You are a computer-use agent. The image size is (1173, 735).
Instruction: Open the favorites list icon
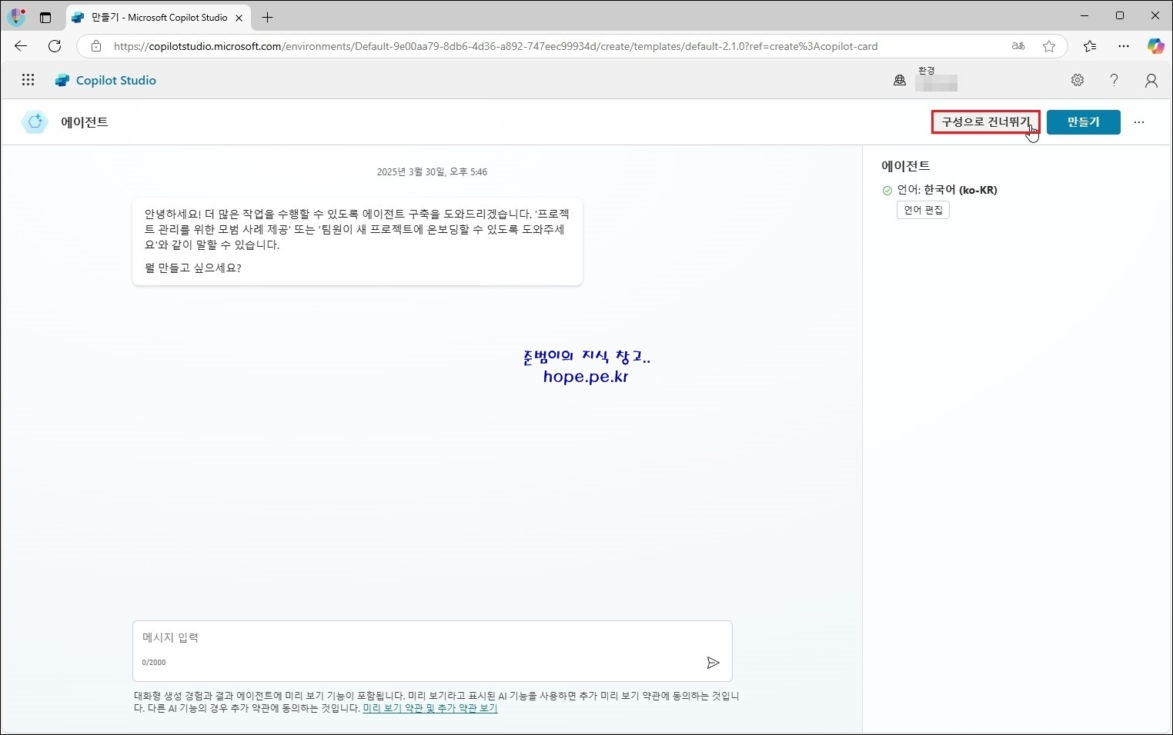click(x=1090, y=46)
